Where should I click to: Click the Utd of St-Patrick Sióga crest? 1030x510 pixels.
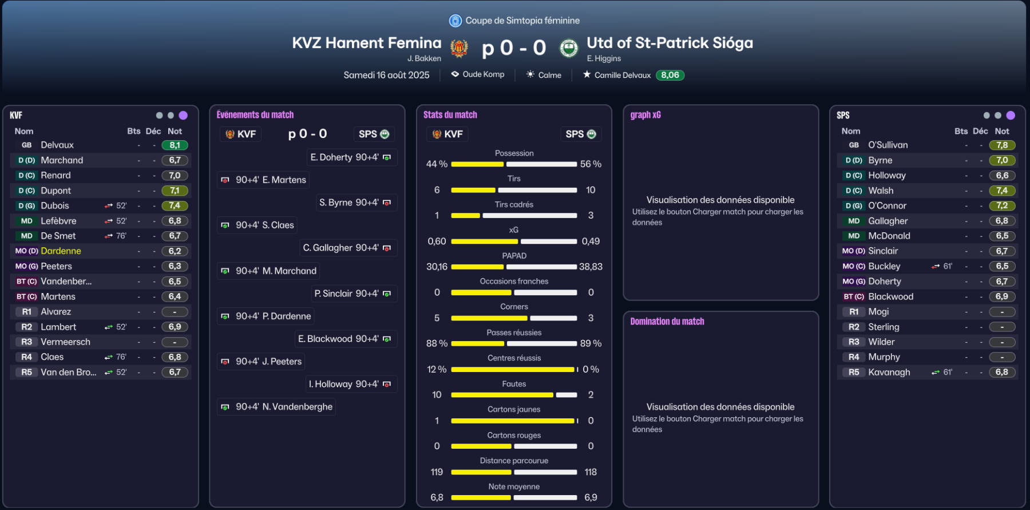[x=568, y=49]
